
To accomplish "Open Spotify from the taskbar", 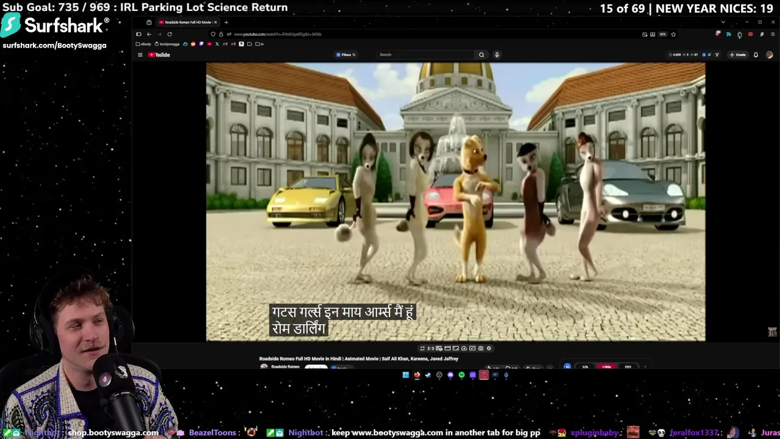I will coord(461,375).
